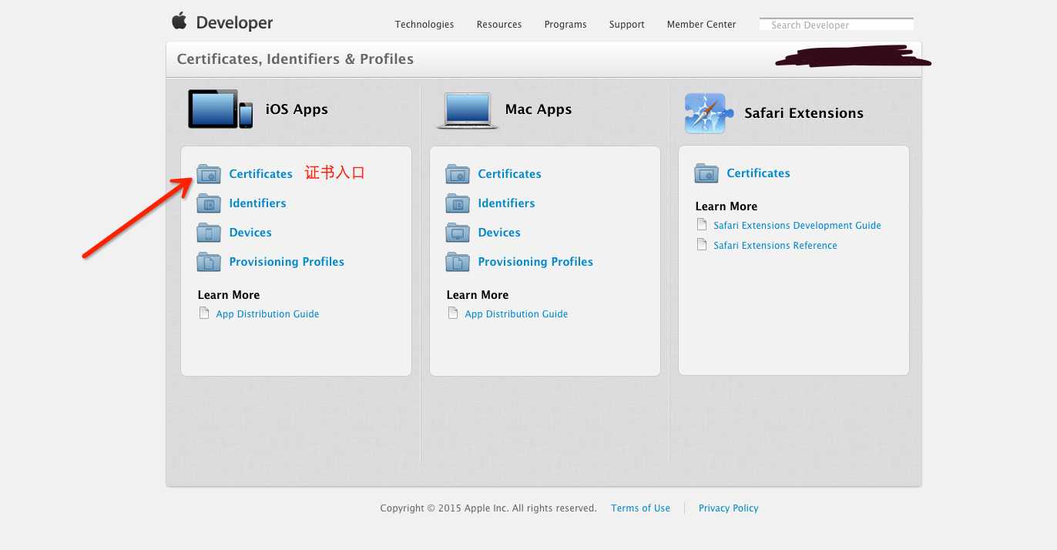Focus the Search Developer field

tap(837, 25)
